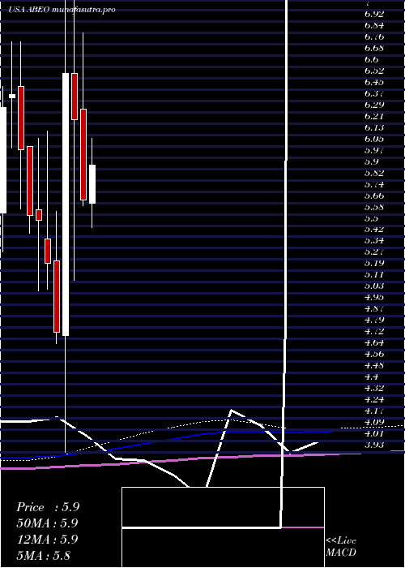Select the 6.45 price axis label
405x568 pixels.
coord(374,82)
